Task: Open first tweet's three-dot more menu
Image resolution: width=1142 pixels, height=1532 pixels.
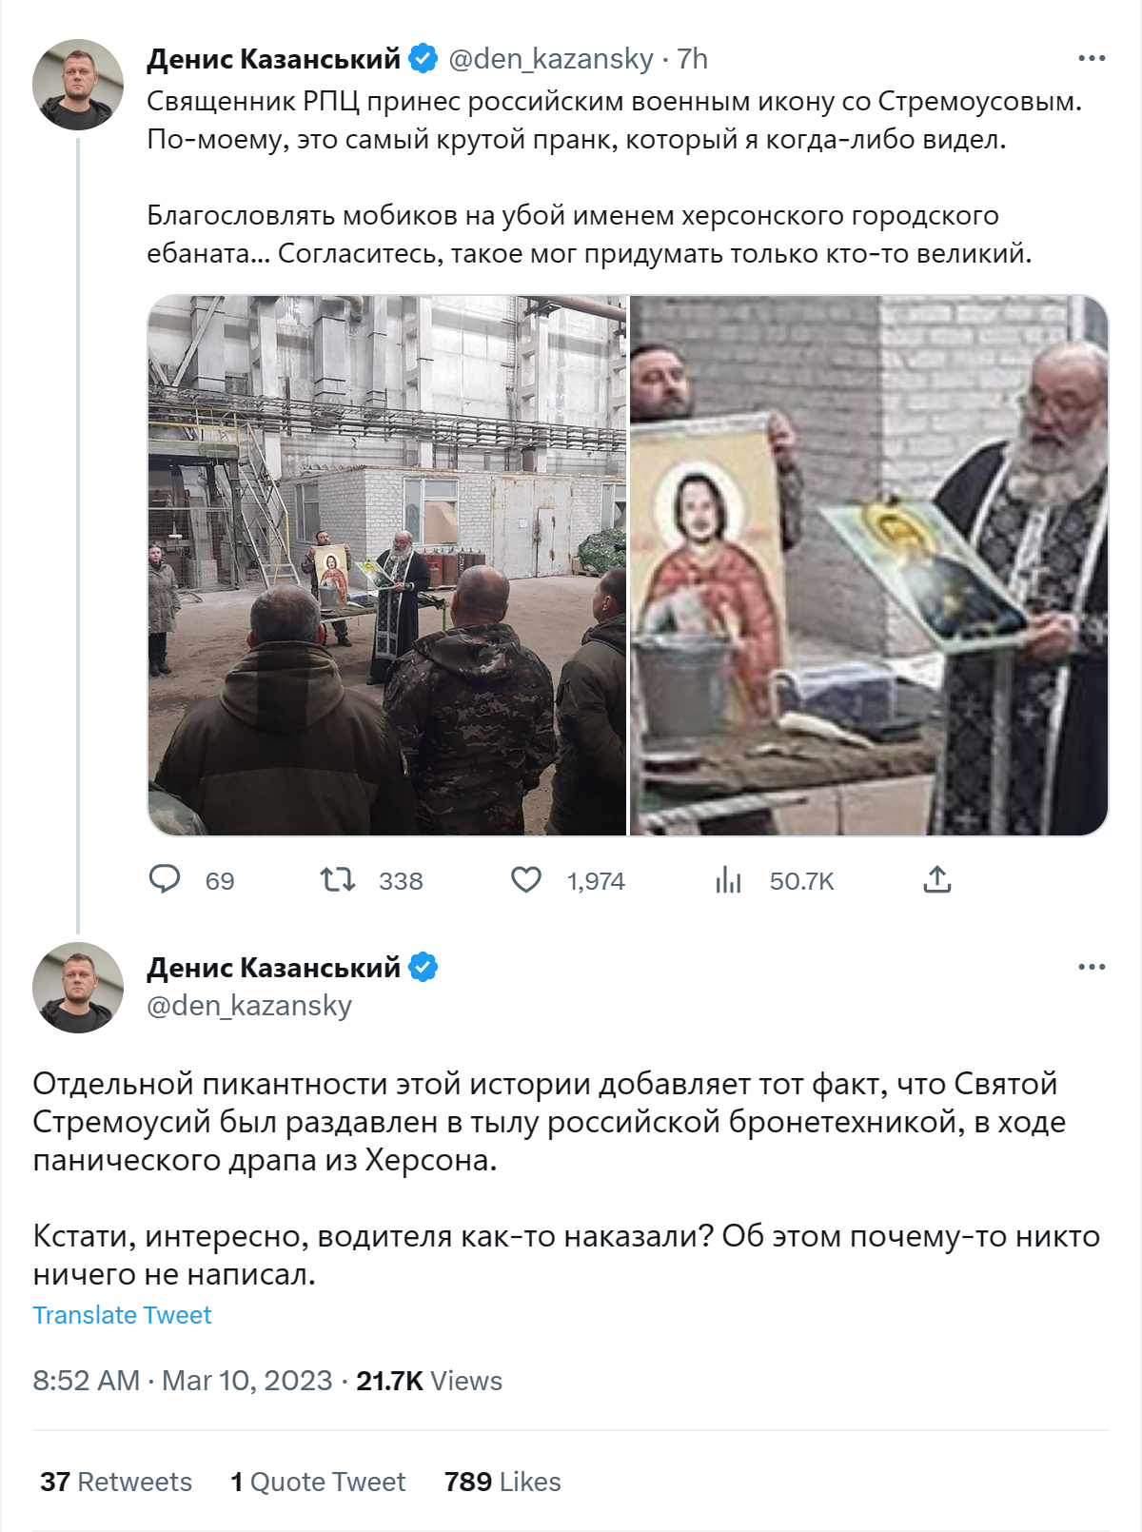Action: (x=1092, y=58)
